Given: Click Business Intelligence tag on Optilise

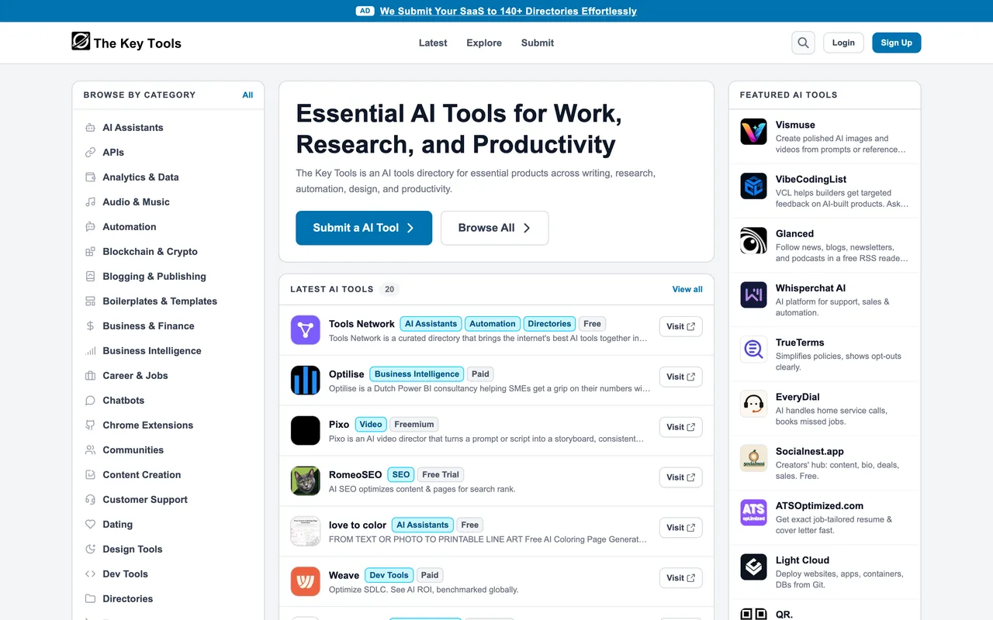Looking at the screenshot, I should pyautogui.click(x=417, y=374).
